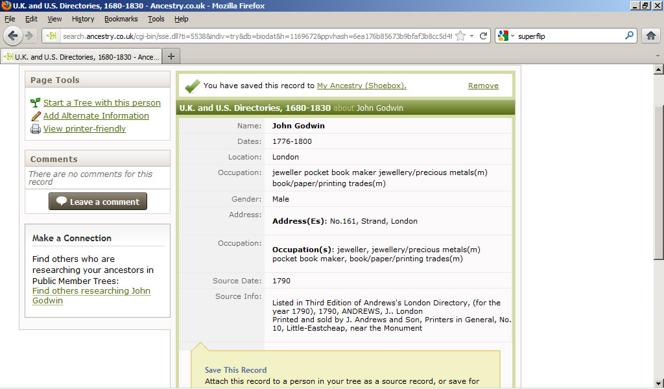Screen dimensions: 664x389
Task: Follow Find others researching John Godwin link
Action: click(91, 296)
